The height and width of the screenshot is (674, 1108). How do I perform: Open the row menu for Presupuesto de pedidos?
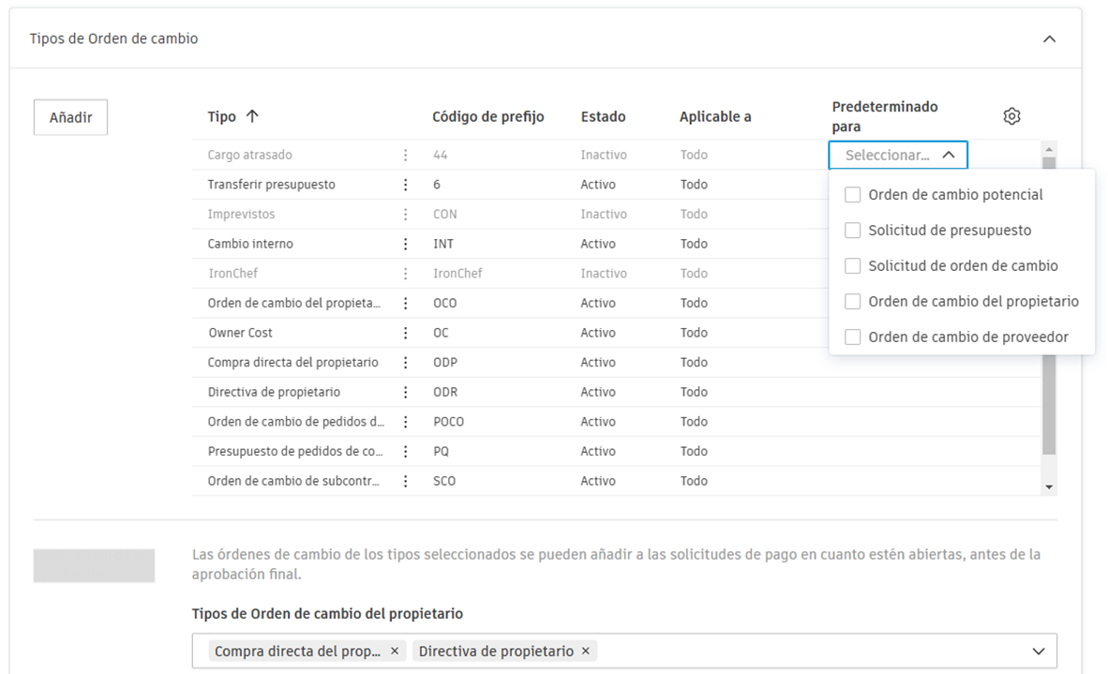pos(404,451)
